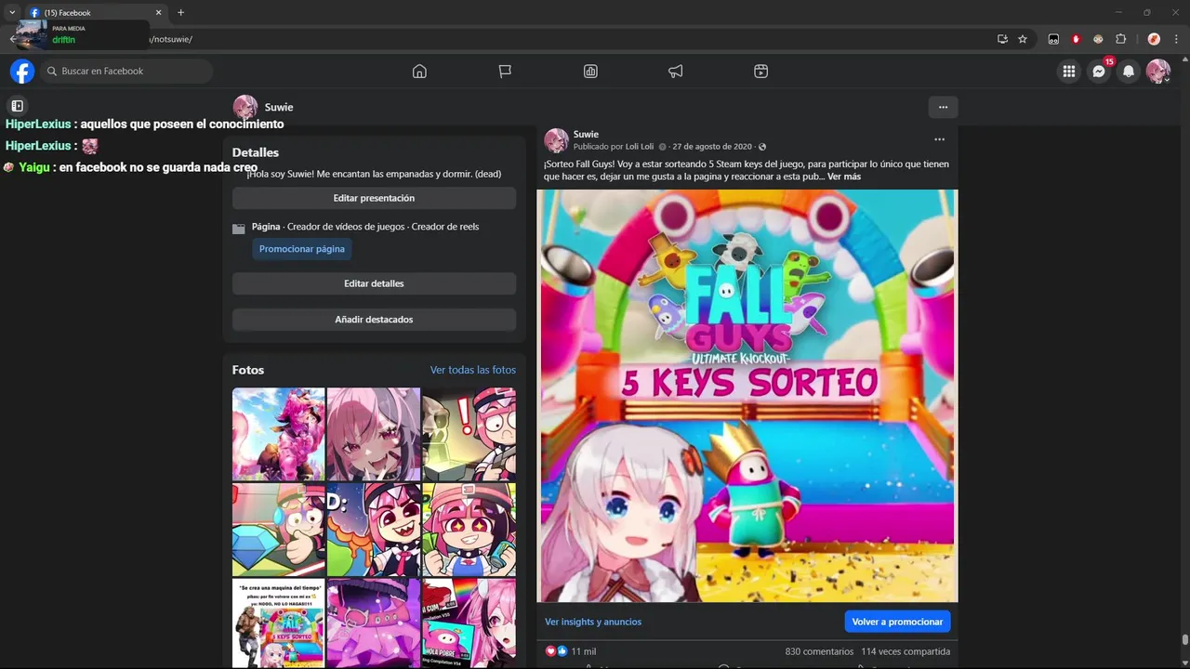Viewport: 1190px width, 669px height.
Task: View the 11 mil reactions count
Action: tap(584, 651)
